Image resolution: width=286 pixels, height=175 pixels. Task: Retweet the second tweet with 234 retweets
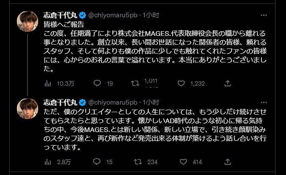(137, 162)
